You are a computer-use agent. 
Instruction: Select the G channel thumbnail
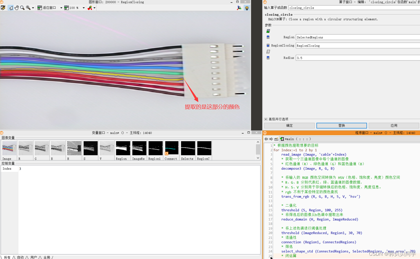42,150
